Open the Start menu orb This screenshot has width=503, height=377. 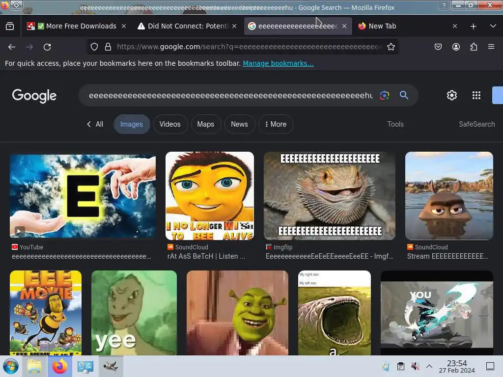[11, 366]
